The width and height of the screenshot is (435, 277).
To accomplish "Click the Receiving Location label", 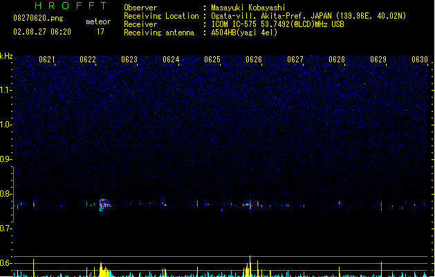I will [x=161, y=16].
